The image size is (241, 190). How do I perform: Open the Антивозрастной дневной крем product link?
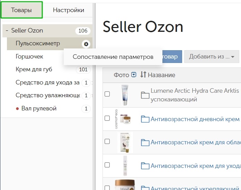pyautogui.click(x=195, y=119)
